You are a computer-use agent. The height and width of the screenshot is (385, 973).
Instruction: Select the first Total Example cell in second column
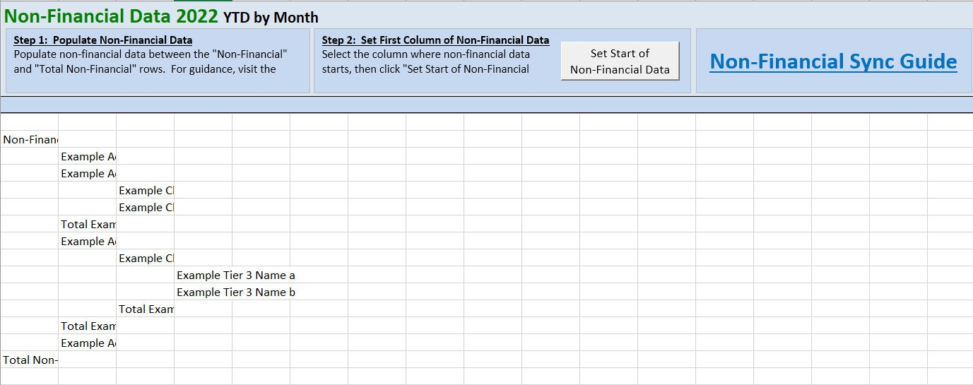point(88,224)
